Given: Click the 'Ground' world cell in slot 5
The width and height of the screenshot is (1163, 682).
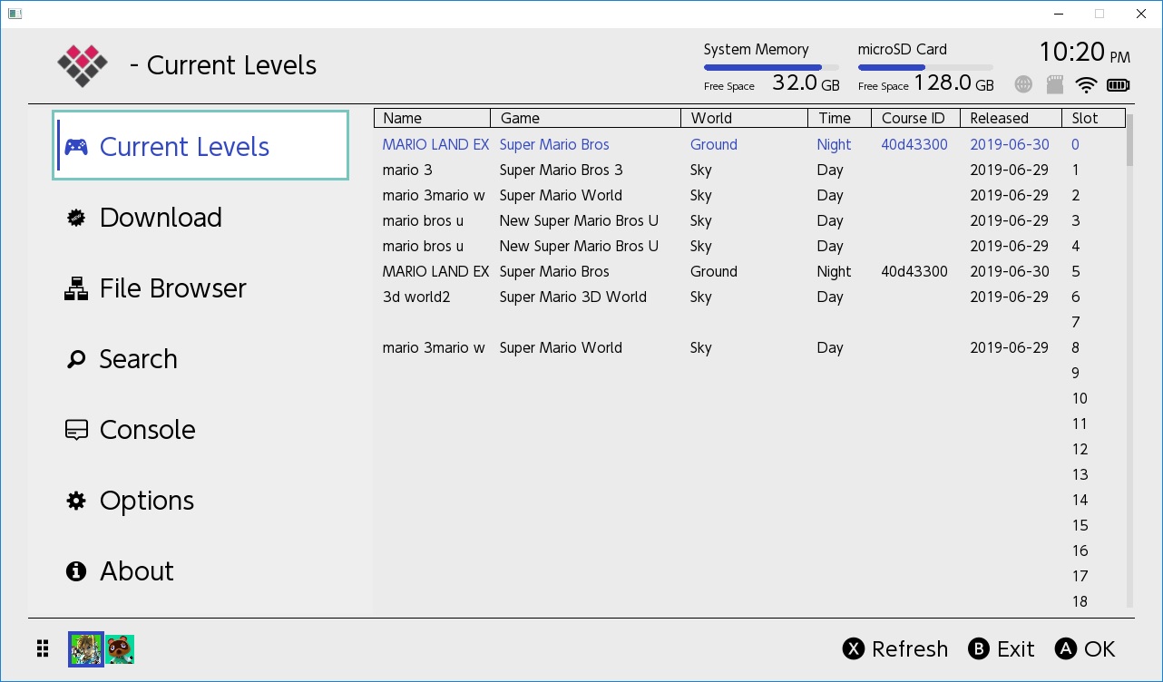Looking at the screenshot, I should point(713,271).
